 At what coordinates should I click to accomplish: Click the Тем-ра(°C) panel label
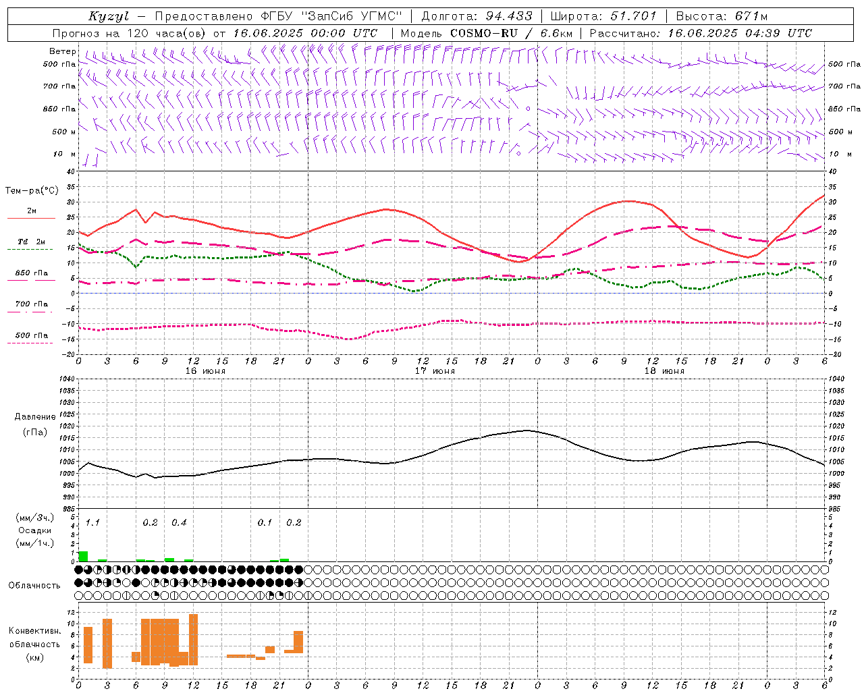point(32,191)
